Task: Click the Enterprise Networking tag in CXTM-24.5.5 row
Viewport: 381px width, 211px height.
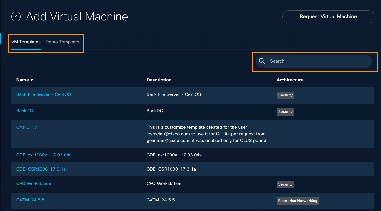Action: click(298, 201)
